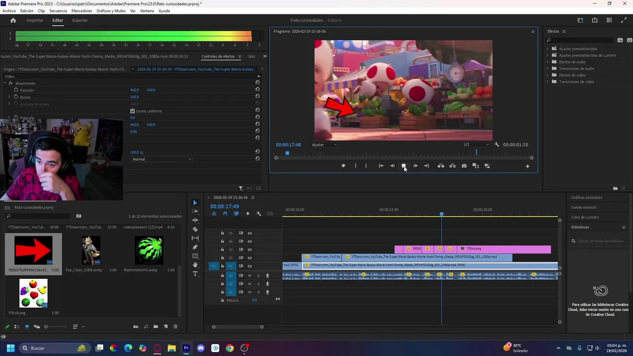Open Gráficos y títulos menu
This screenshot has width=633, height=356.
coord(111,11)
